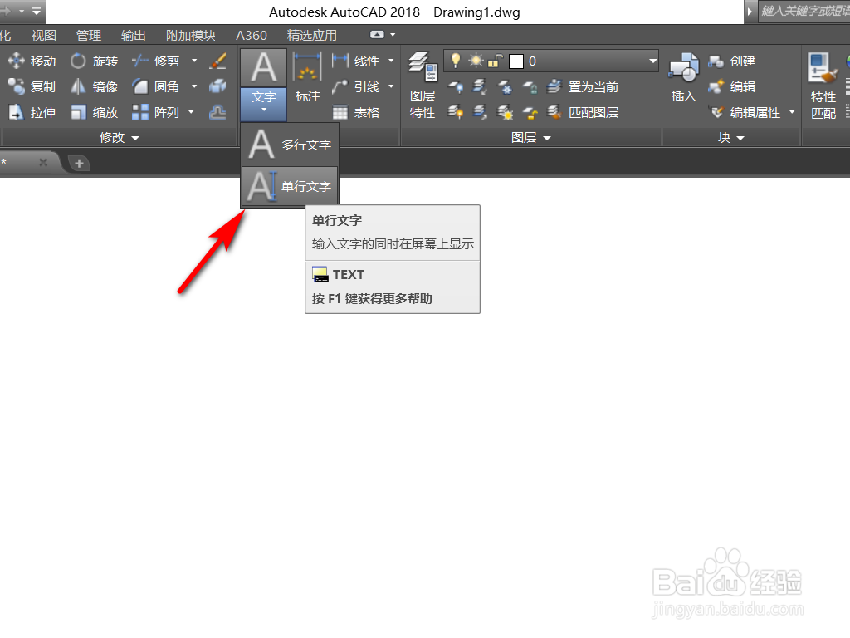Click turn all layers on icon in the second row
Viewport: 850px width, 638px height.
pos(455,112)
